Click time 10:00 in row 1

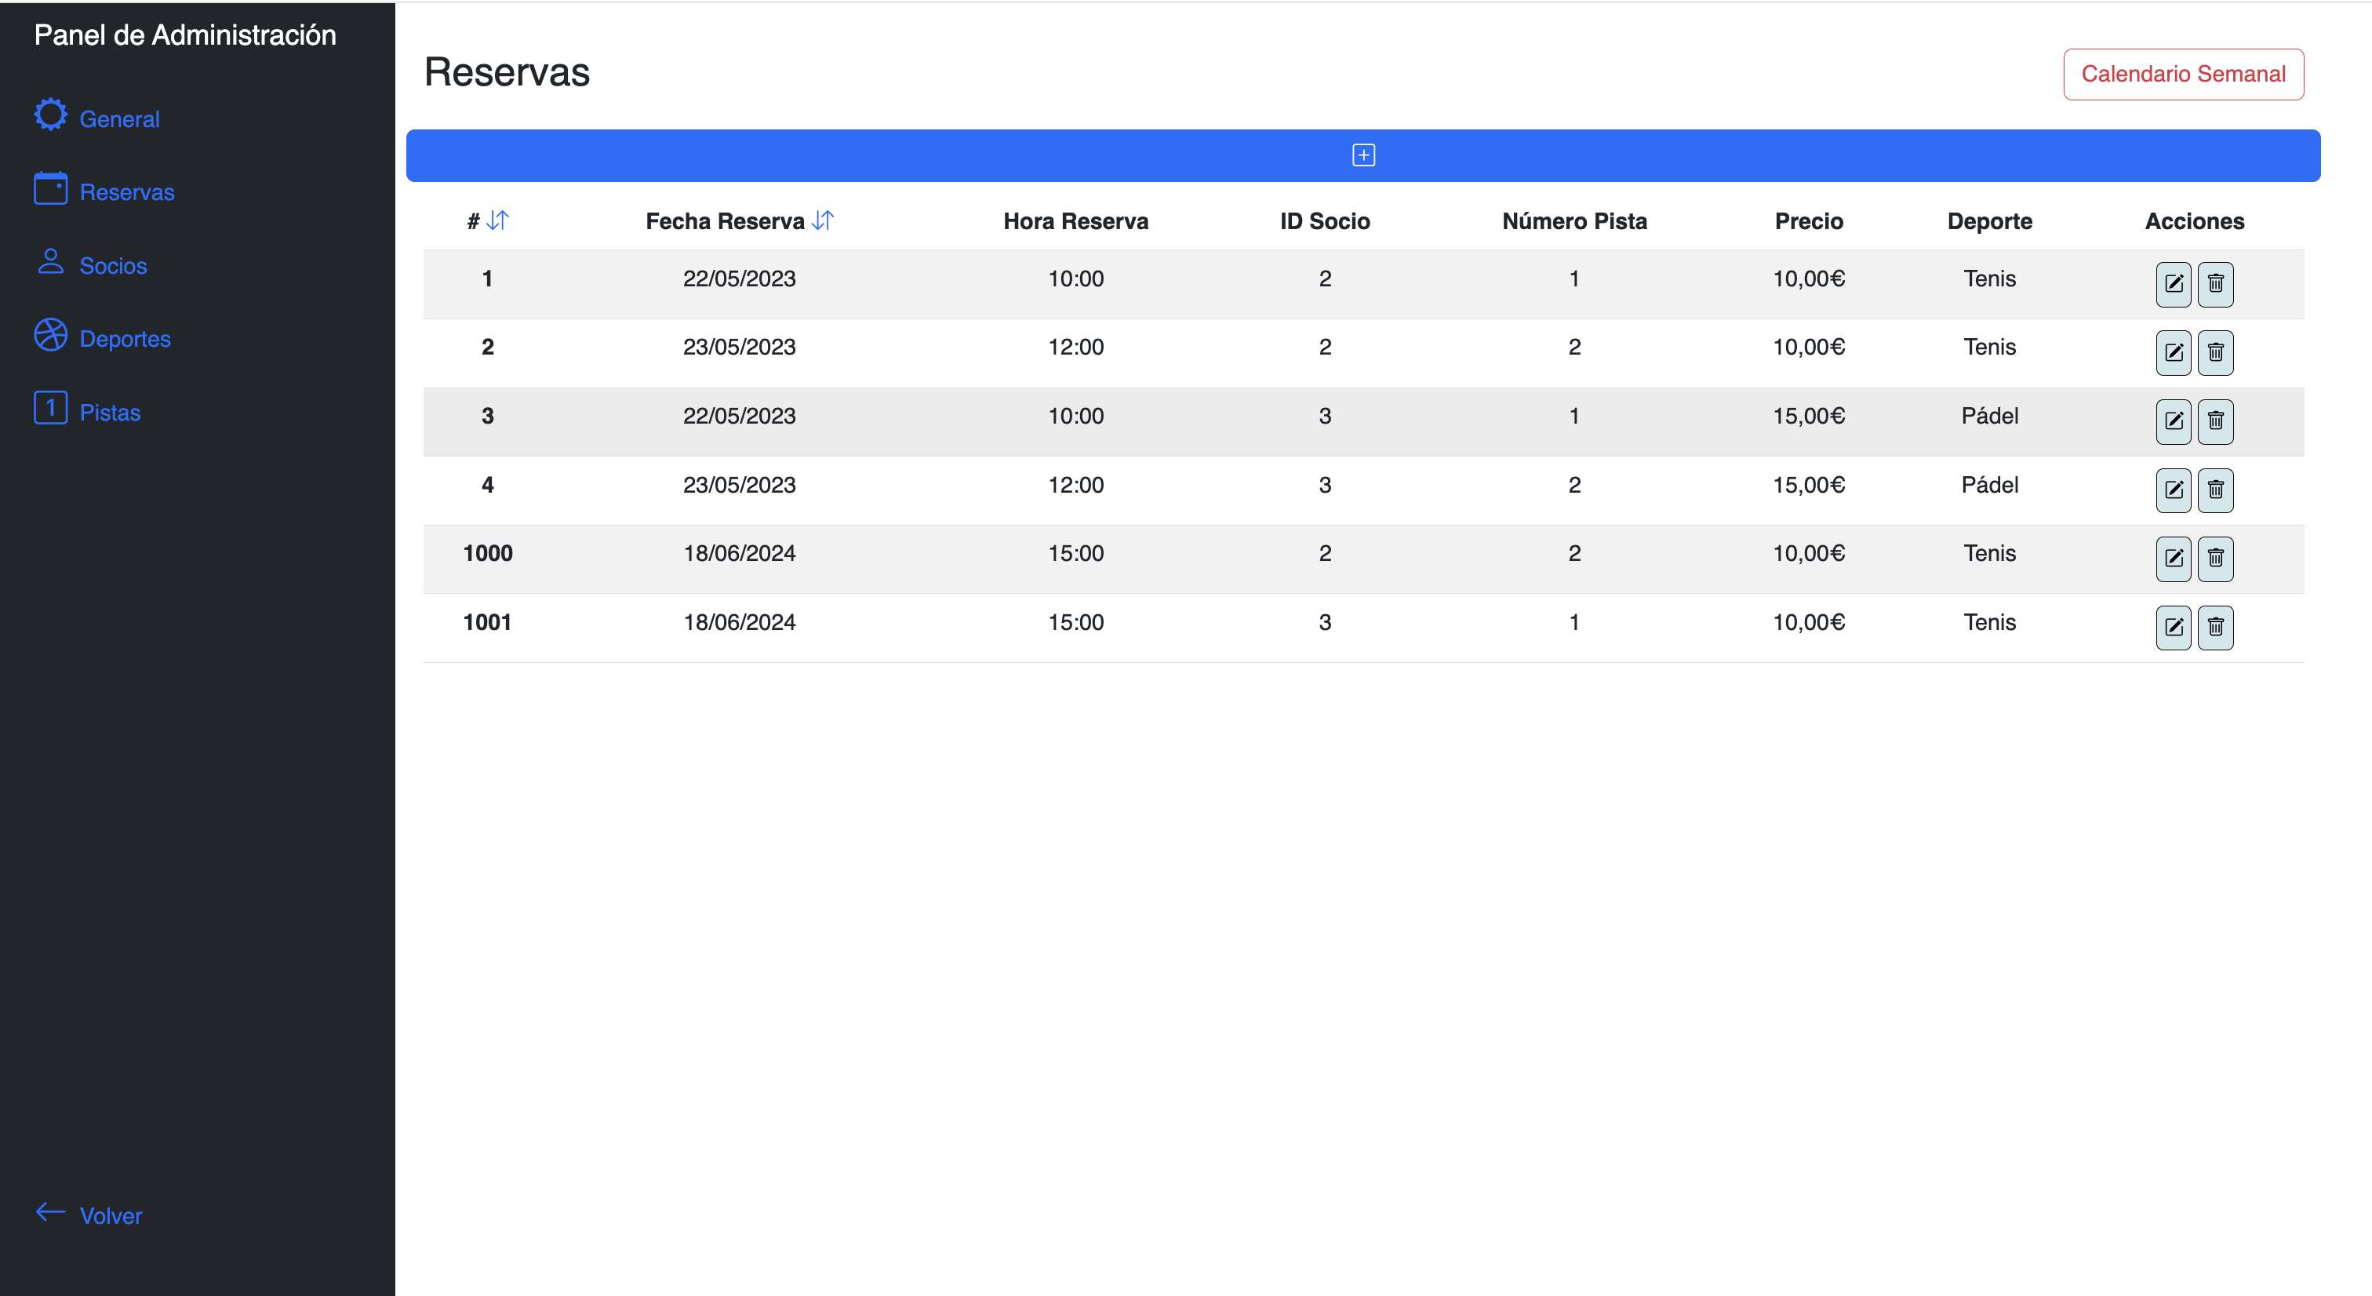point(1075,278)
